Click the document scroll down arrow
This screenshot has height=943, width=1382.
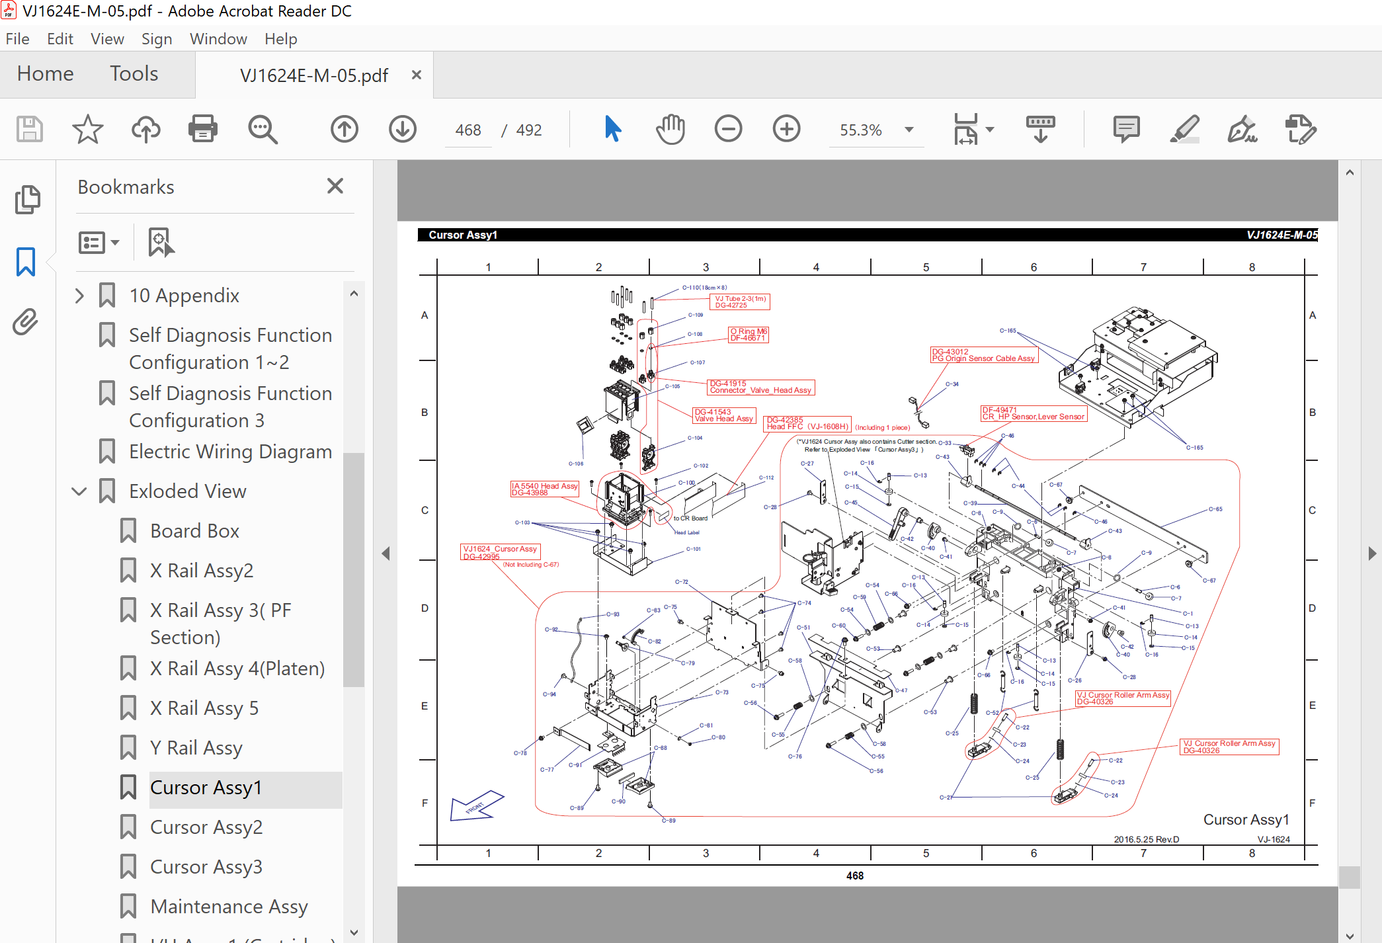pyautogui.click(x=1350, y=936)
